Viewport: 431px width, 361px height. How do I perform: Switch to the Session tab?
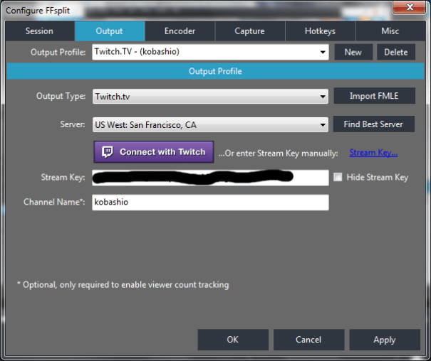[x=39, y=31]
